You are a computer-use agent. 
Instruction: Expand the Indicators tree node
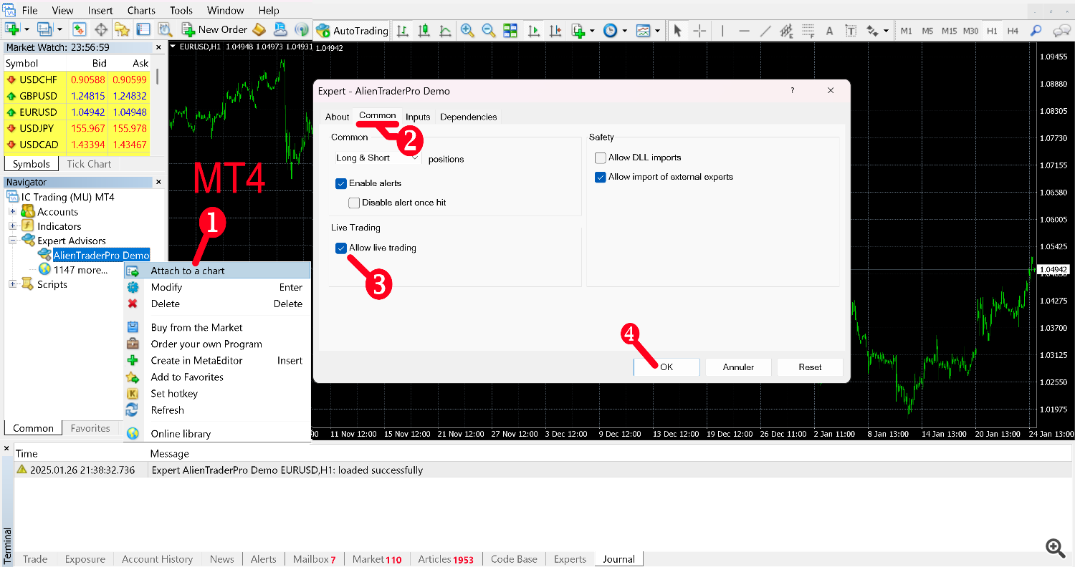(x=12, y=226)
